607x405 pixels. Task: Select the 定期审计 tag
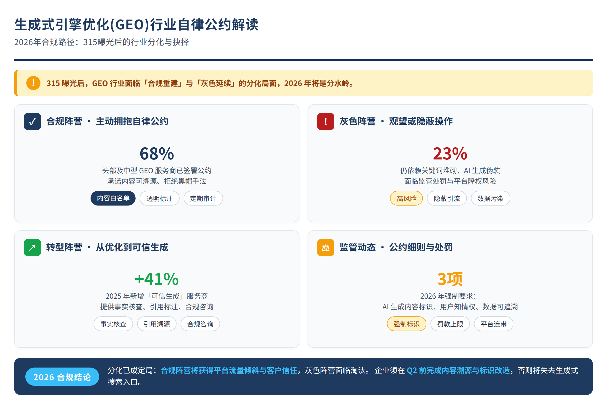pyautogui.click(x=203, y=198)
